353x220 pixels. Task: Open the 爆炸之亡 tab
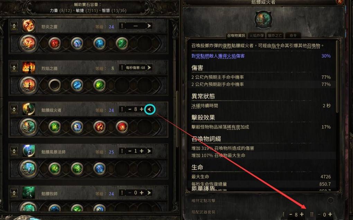[x=275, y=36]
